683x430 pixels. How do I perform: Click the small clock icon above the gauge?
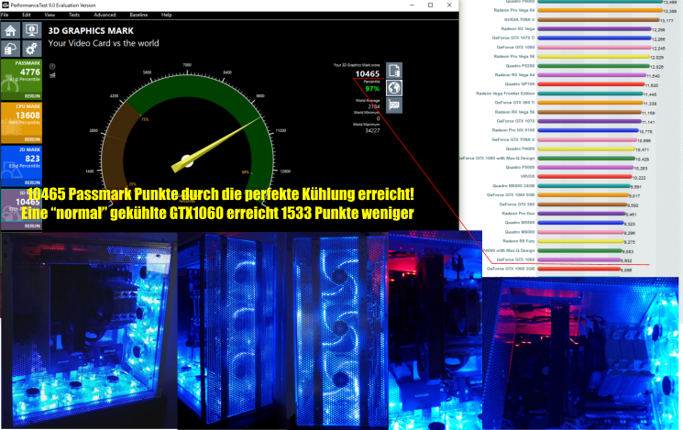(x=52, y=66)
